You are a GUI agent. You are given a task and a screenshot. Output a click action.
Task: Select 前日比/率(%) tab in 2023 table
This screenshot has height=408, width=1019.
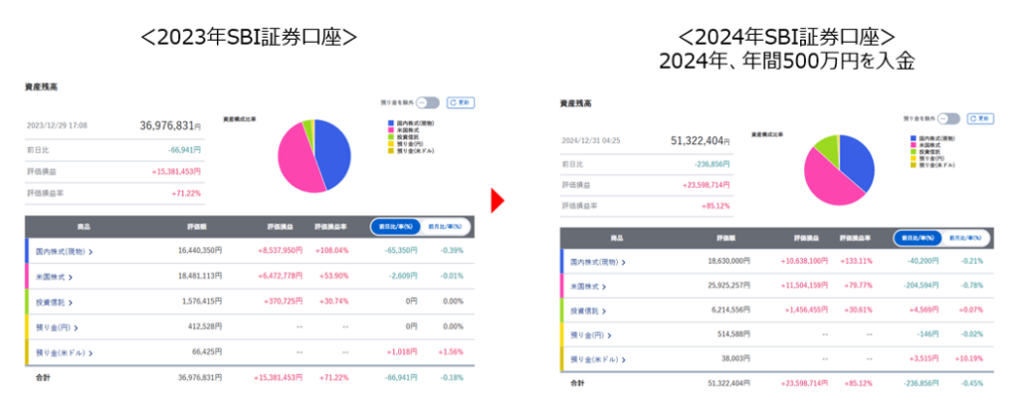[396, 227]
